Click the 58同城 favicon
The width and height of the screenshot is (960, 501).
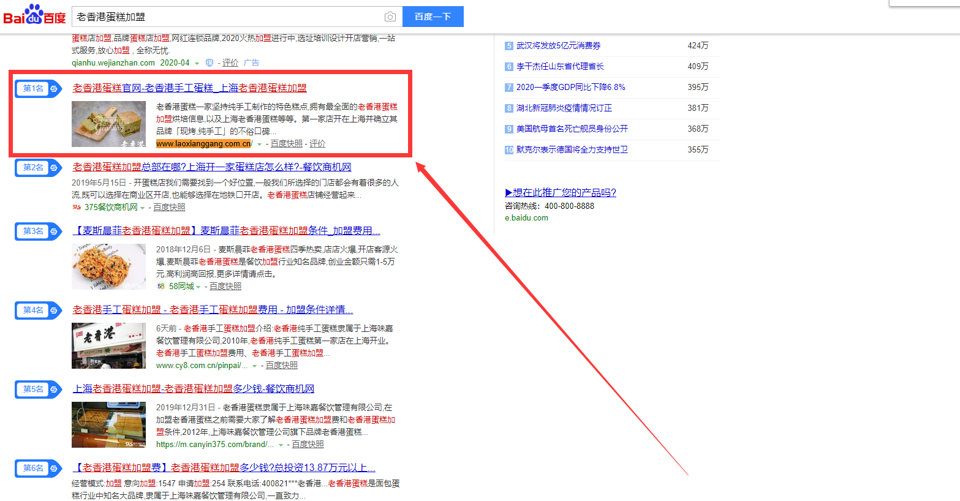[x=161, y=286]
